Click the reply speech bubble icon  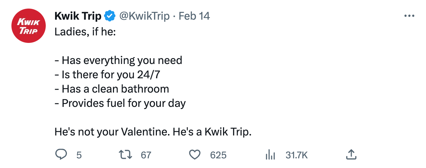pyautogui.click(x=61, y=154)
